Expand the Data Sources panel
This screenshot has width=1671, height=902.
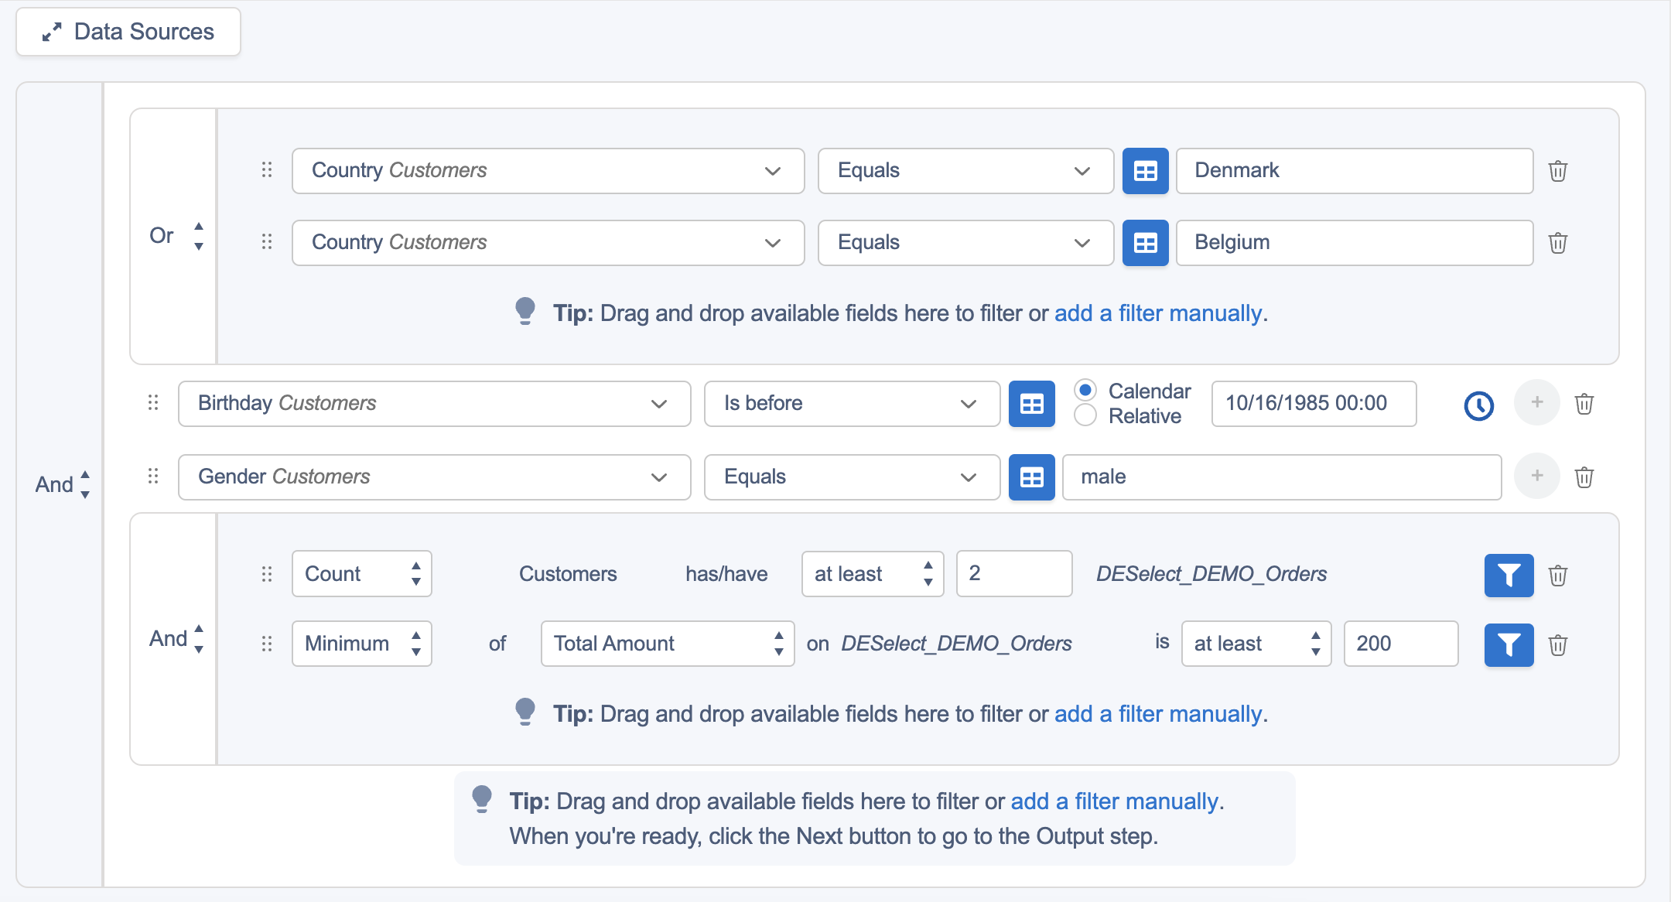pyautogui.click(x=128, y=32)
